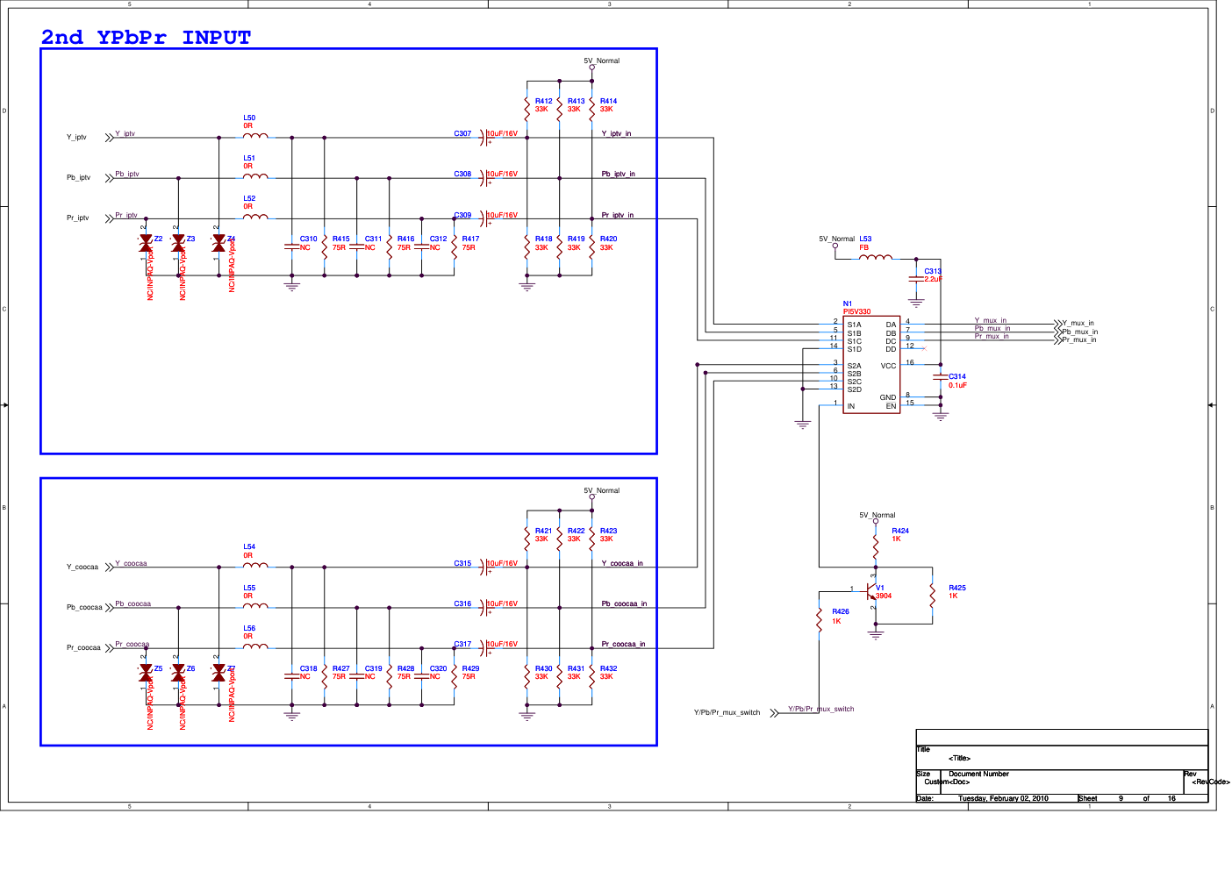1232x871 pixels.
Task: Select pull-up resistor R412 33K
Action: click(x=527, y=110)
